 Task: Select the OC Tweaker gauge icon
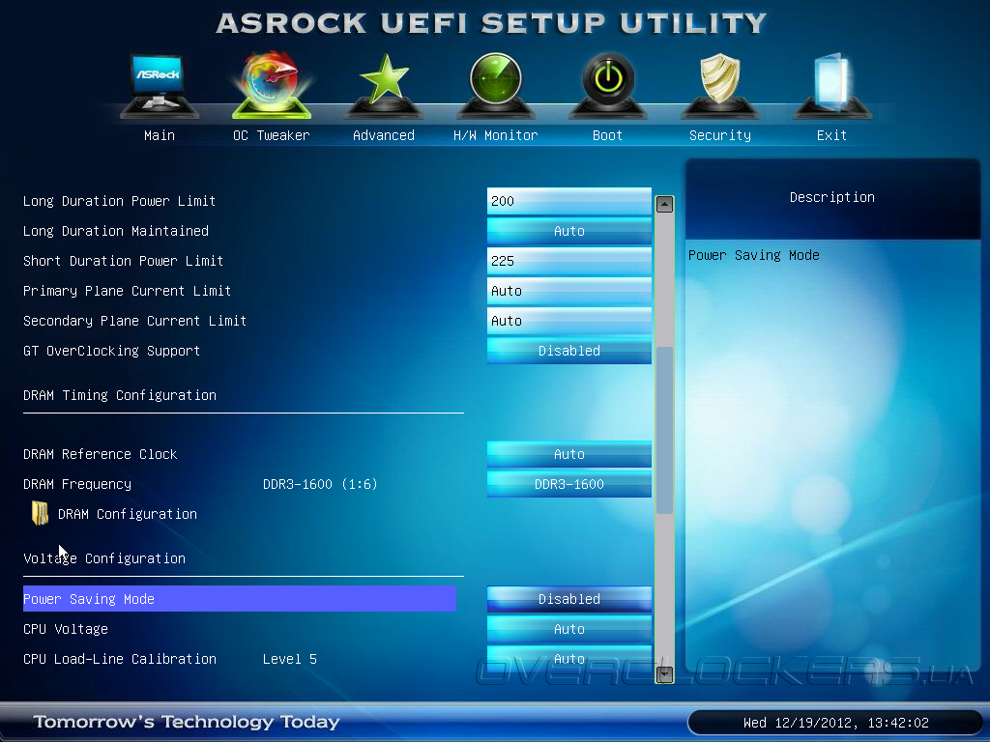(272, 85)
